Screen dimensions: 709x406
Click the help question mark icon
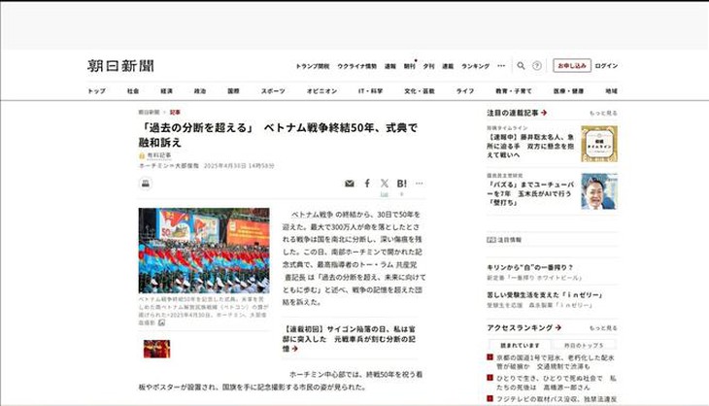tap(537, 65)
